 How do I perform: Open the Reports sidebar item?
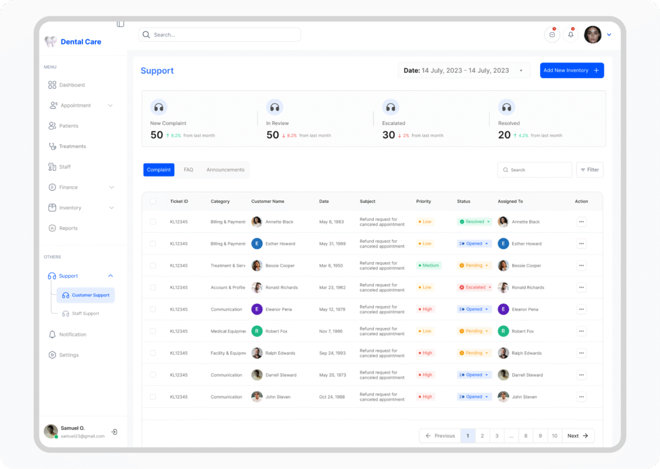[68, 228]
